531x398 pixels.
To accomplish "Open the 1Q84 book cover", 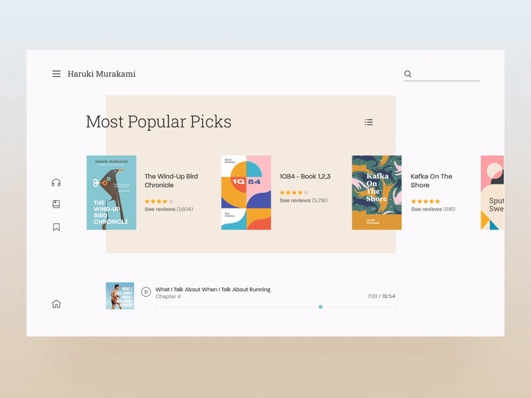I will (246, 192).
